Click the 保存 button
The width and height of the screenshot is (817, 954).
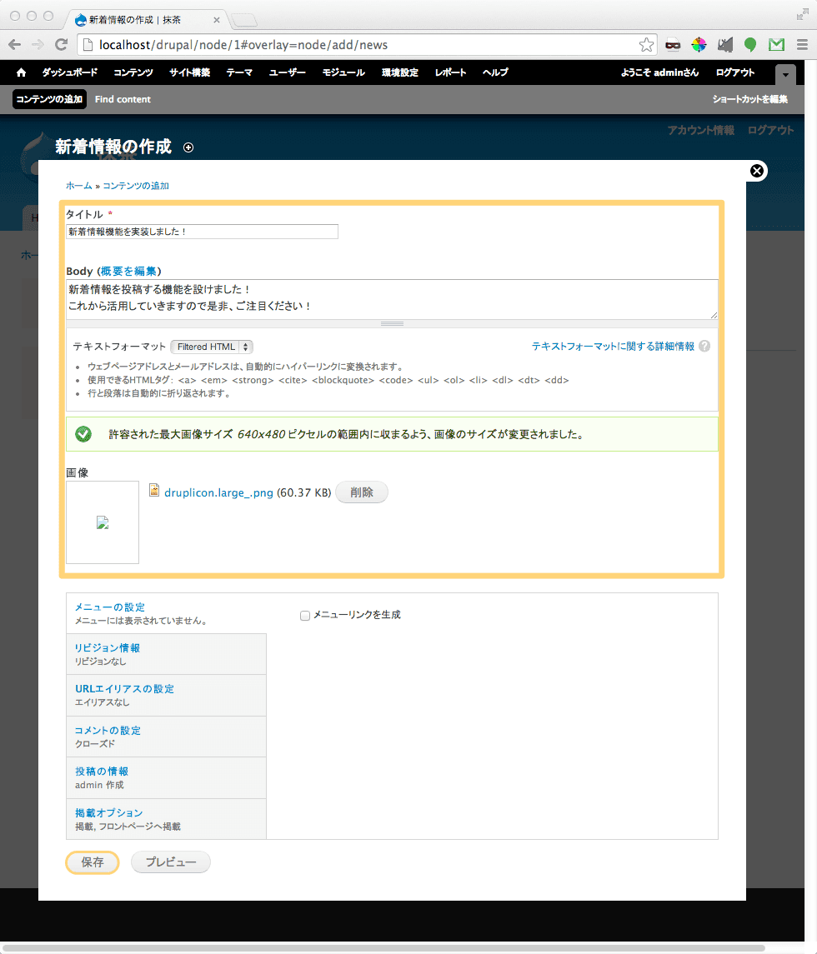pyautogui.click(x=93, y=862)
